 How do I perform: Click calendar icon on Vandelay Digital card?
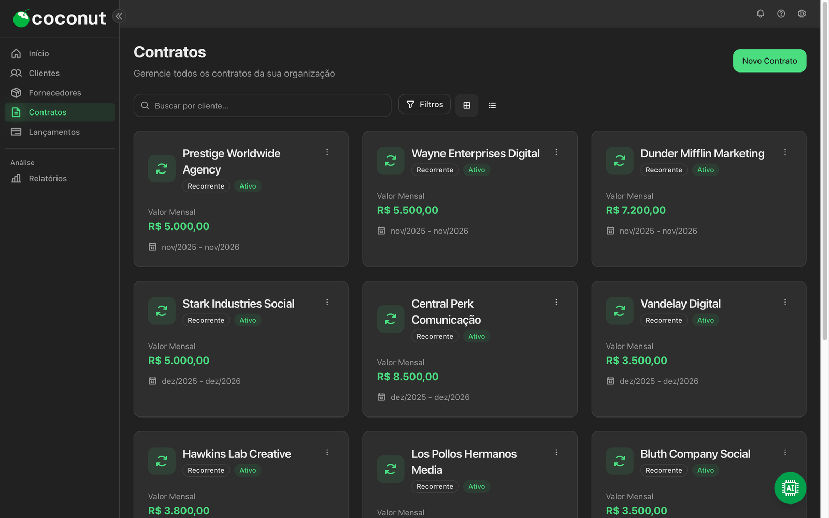610,381
